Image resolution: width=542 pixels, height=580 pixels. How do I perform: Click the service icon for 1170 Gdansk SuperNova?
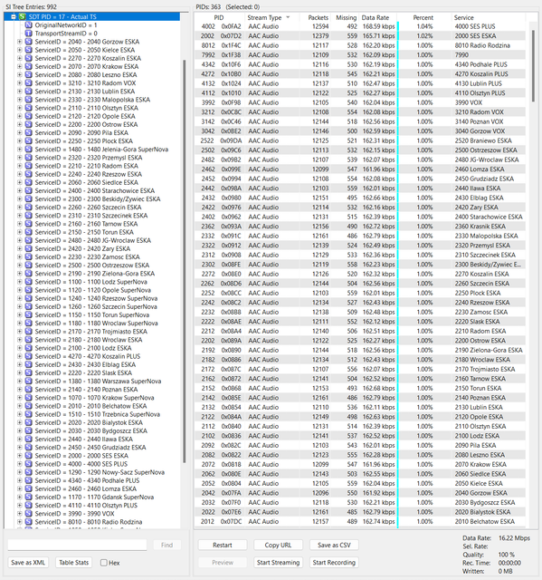tap(28, 497)
